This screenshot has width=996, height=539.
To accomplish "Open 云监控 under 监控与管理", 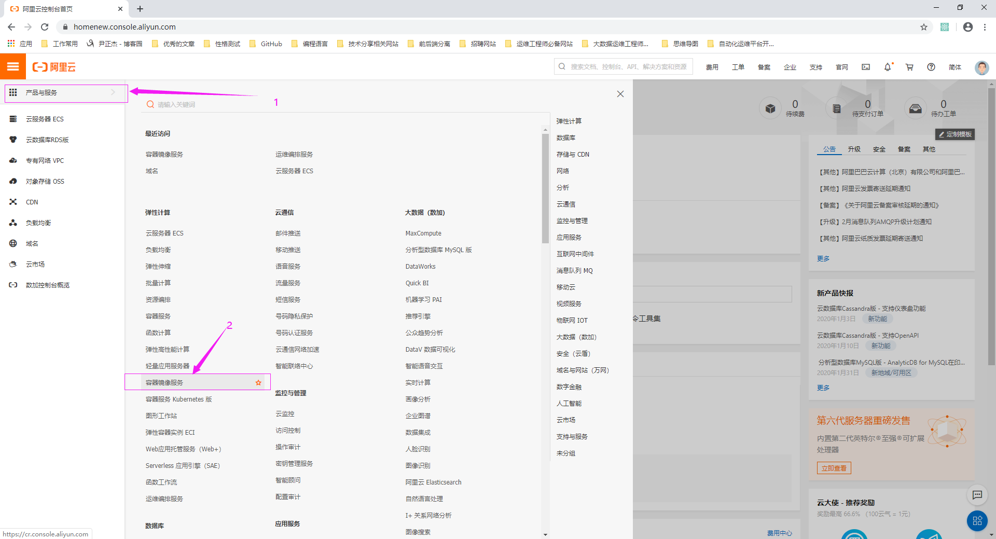I will [285, 414].
